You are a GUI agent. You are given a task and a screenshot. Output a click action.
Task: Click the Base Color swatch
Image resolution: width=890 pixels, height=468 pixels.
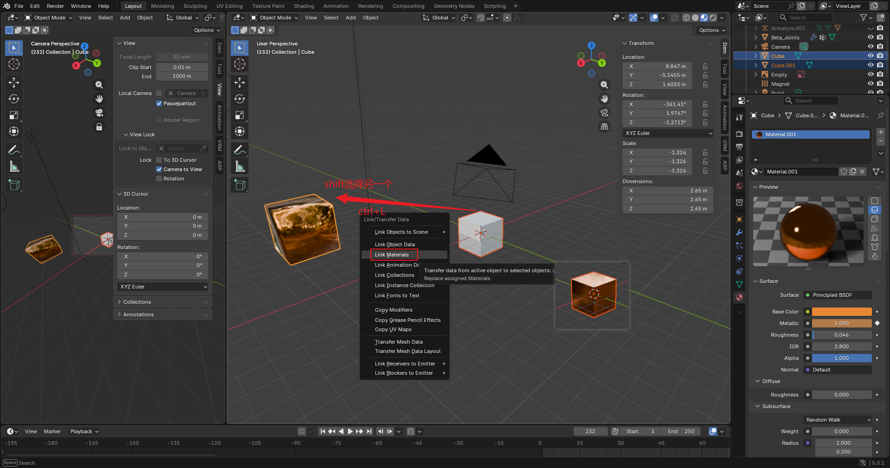coord(842,312)
